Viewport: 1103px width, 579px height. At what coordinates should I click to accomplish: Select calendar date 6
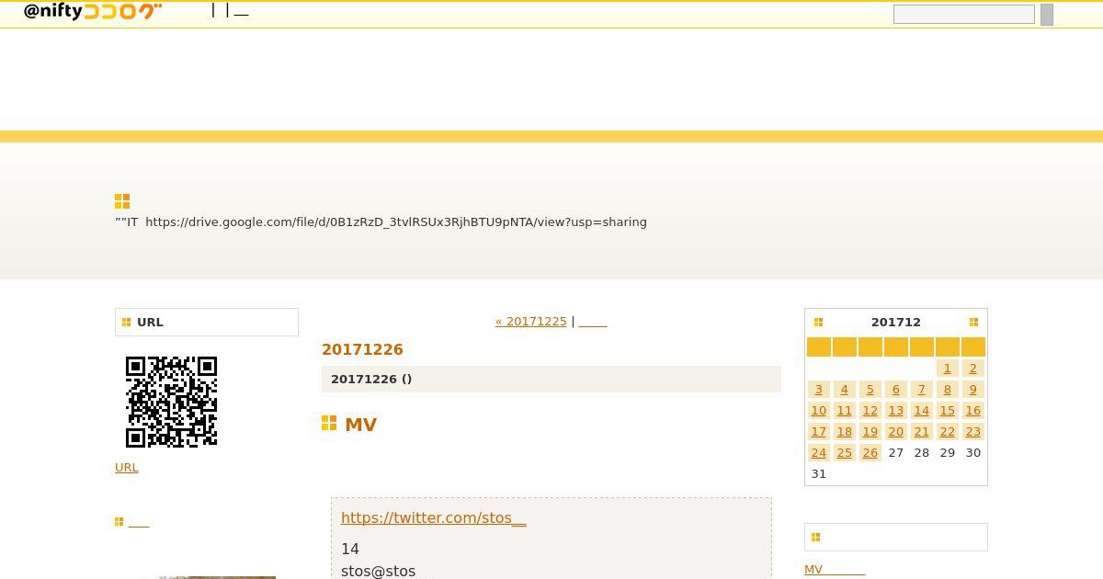895,389
